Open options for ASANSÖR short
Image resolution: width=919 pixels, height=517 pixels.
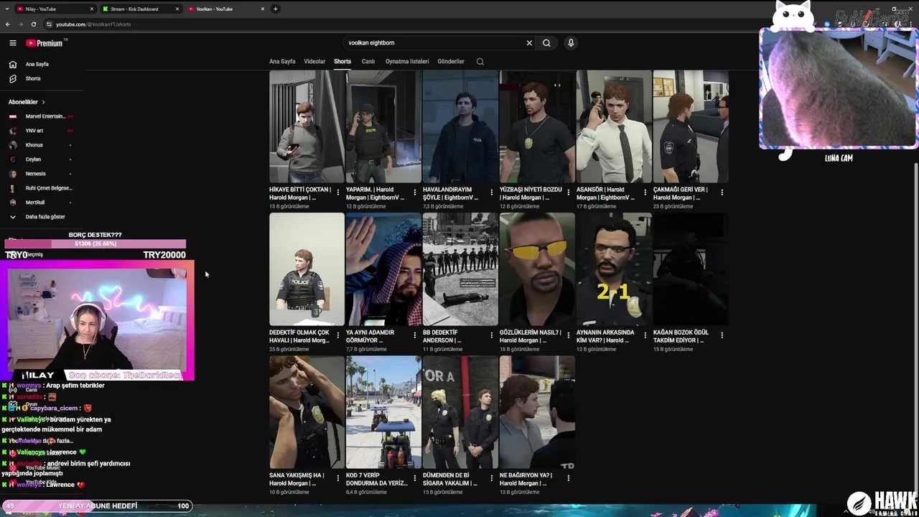645,192
